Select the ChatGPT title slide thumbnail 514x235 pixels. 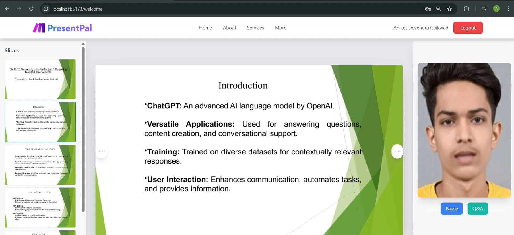pyautogui.click(x=40, y=79)
